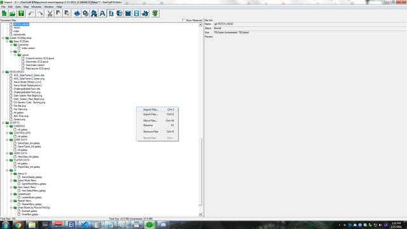Viewport: 407px width, 229px height.
Task: Collapse the CAMERAS folder
Action: tap(7, 126)
